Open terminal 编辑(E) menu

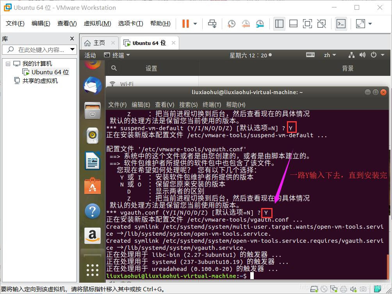(141, 105)
